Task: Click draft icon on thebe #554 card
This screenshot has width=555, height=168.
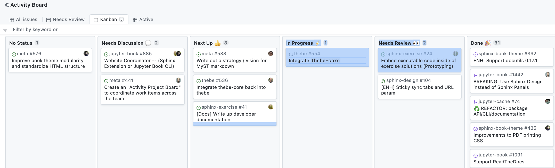Action: point(291,54)
